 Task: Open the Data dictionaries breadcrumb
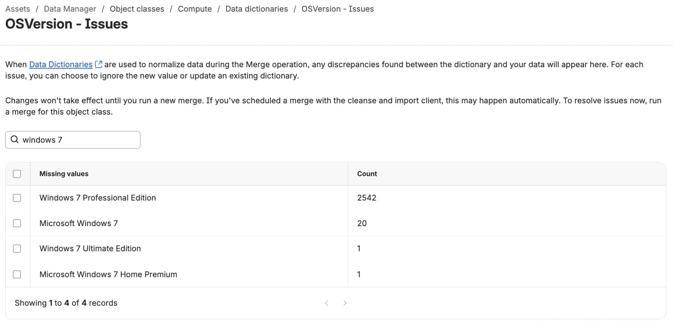tap(256, 9)
